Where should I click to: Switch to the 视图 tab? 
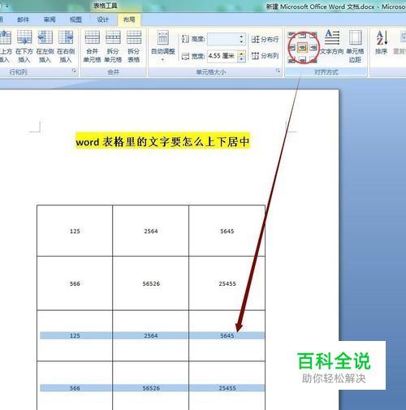(76, 19)
